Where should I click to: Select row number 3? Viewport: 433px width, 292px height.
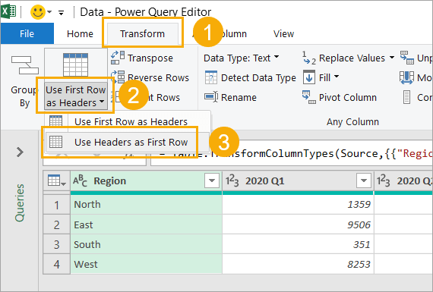click(56, 244)
